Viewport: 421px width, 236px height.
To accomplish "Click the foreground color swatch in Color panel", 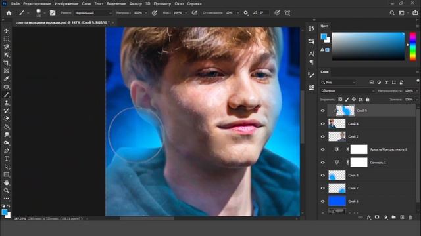I will pos(324,37).
